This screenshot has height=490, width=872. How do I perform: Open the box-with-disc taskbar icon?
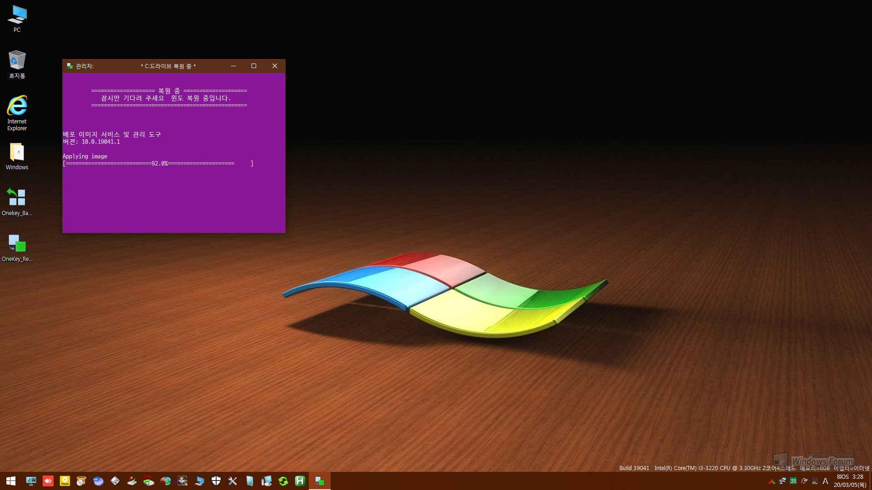point(82,481)
